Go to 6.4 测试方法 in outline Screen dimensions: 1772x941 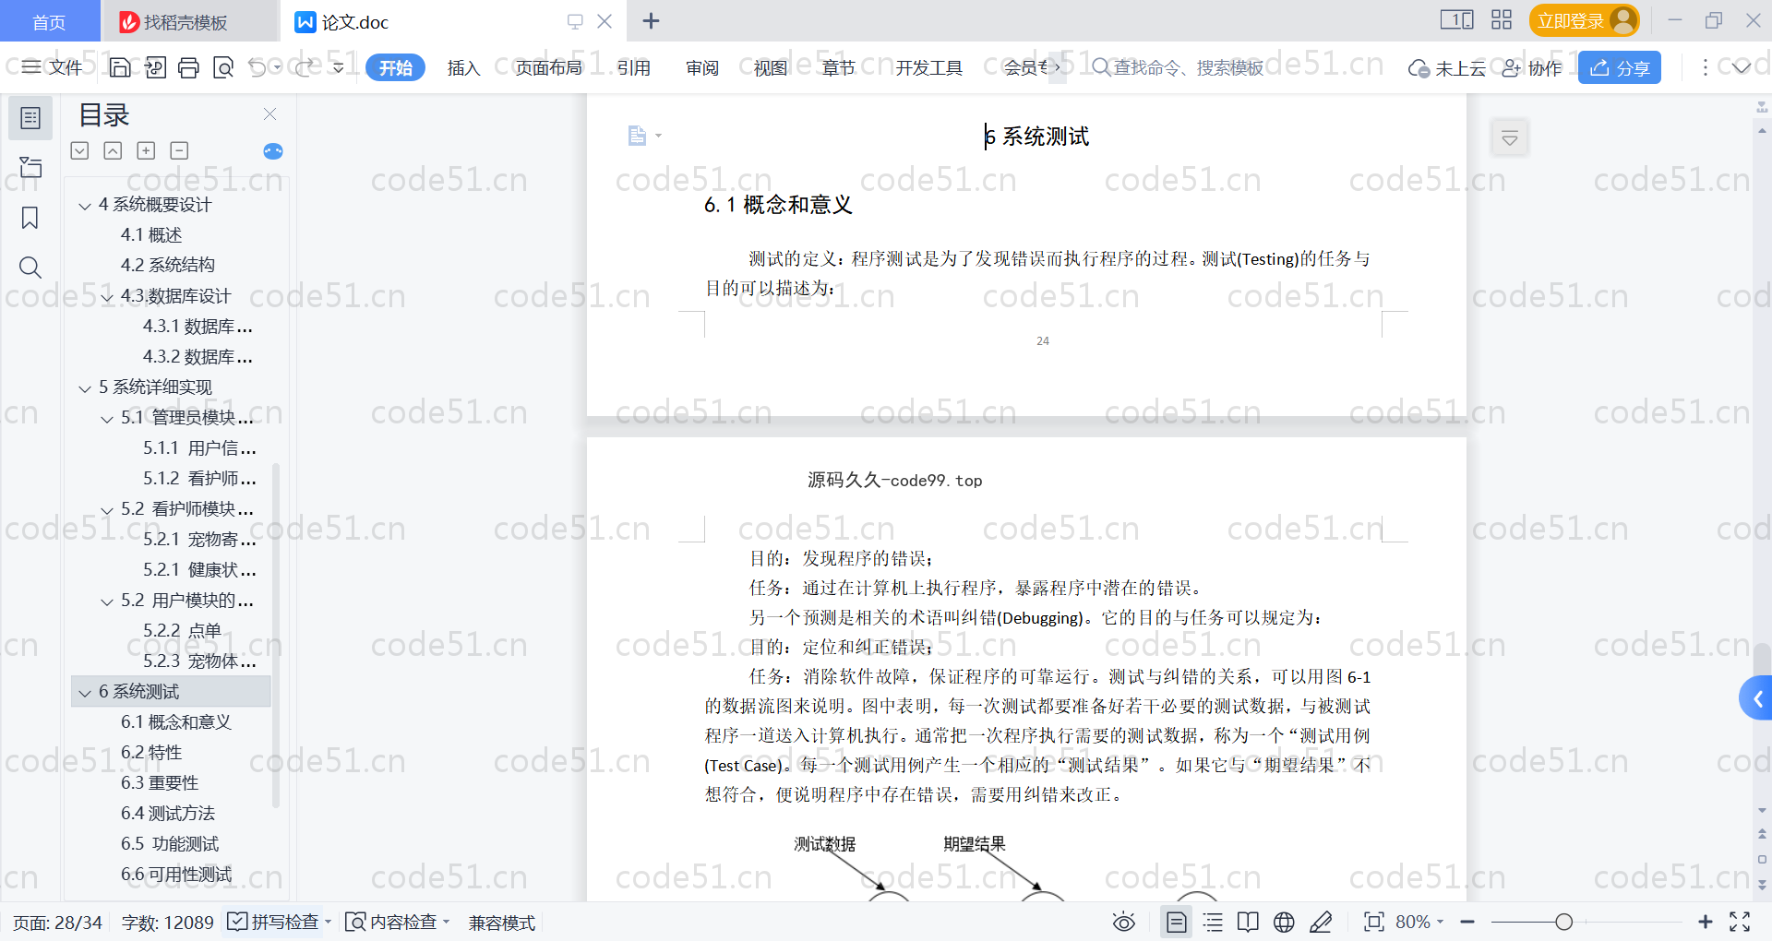tap(168, 813)
